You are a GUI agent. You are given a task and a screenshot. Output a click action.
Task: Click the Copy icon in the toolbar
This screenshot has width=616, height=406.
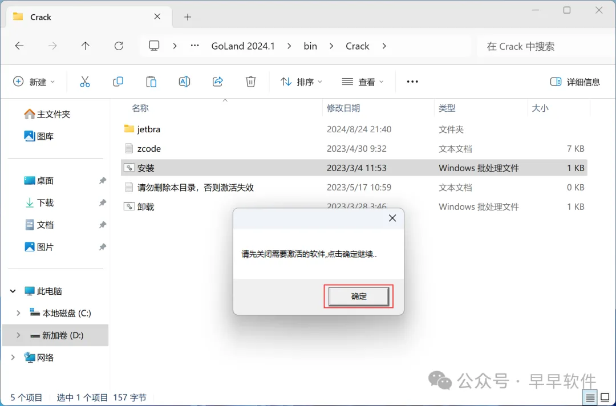pos(118,82)
